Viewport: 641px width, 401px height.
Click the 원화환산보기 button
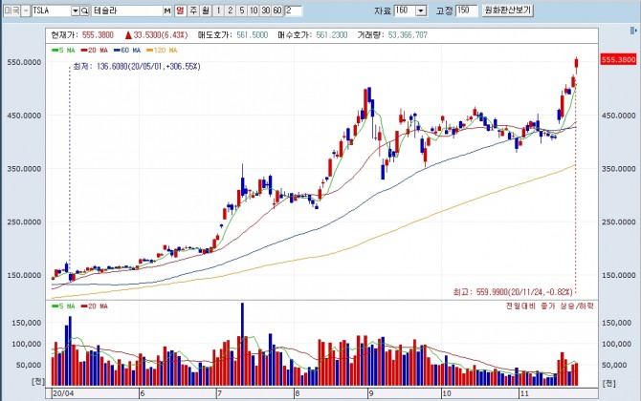(506, 11)
